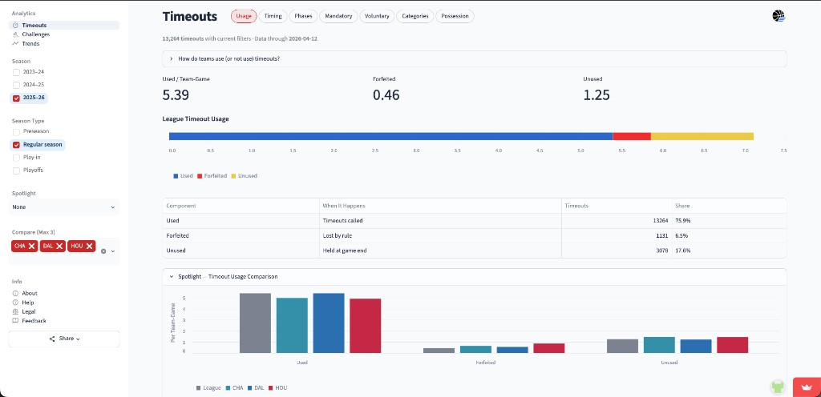Clear all selected Compare teams

pyautogui.click(x=103, y=251)
